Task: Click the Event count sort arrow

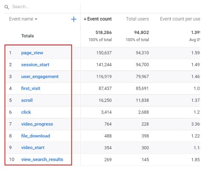Action: pos(85,19)
